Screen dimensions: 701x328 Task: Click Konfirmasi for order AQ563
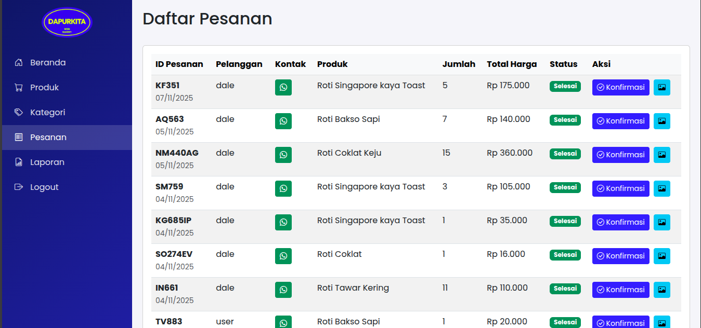coord(621,121)
